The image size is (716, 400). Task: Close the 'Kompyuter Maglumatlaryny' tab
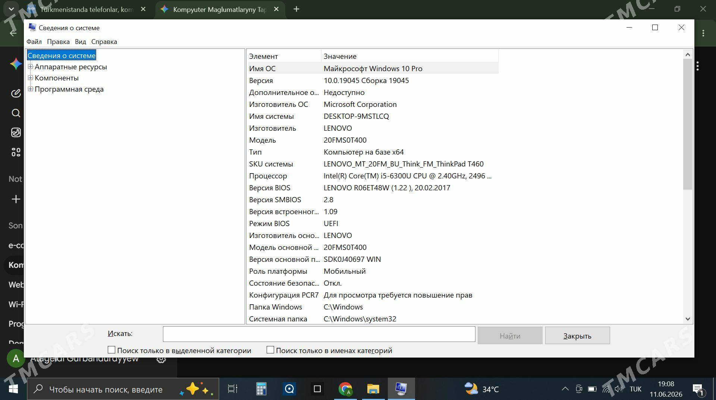tap(276, 9)
